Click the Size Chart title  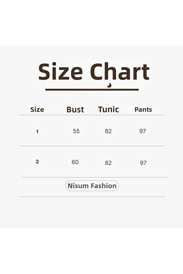[94, 72]
